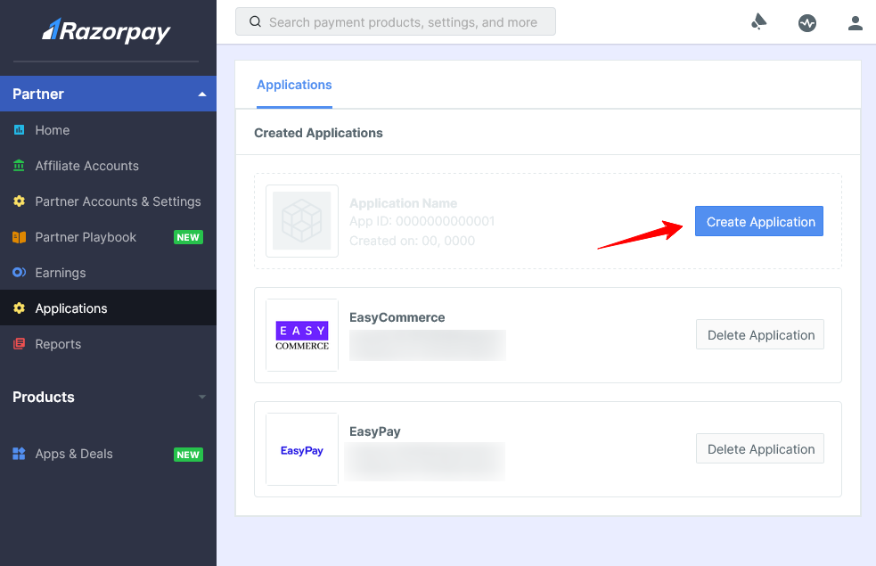876x566 pixels.
Task: Click the Razorpay logo
Action: (106, 30)
